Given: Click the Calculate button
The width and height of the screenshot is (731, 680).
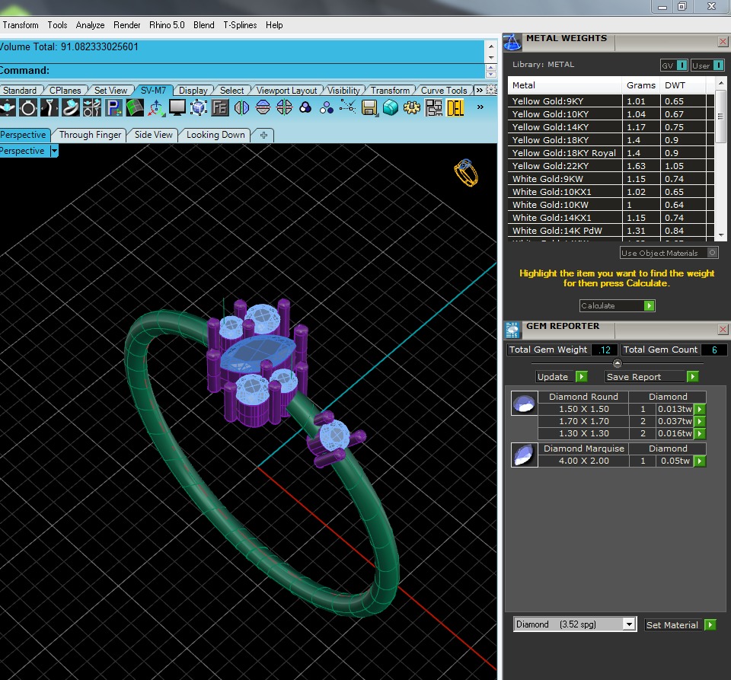Looking at the screenshot, I should (x=618, y=306).
